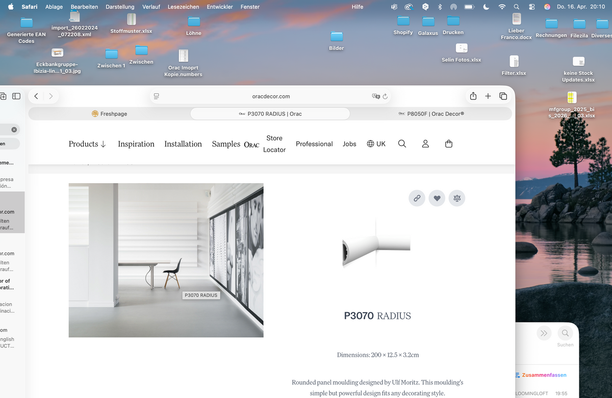
Task: Expand the Products dropdown menu
Action: (x=87, y=144)
